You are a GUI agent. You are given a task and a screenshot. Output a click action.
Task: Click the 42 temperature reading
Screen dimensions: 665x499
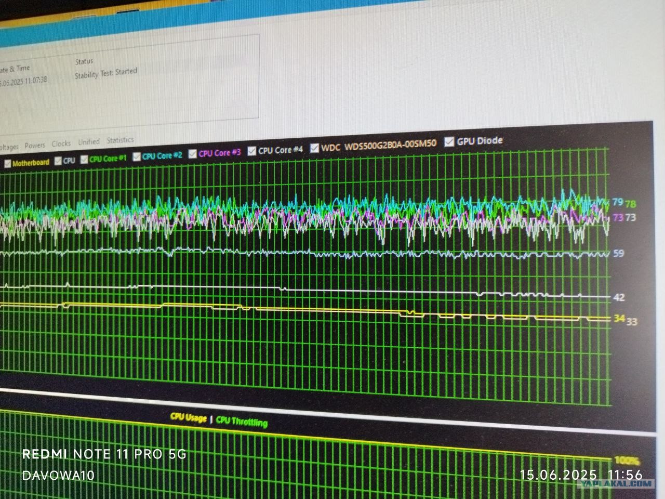point(619,298)
